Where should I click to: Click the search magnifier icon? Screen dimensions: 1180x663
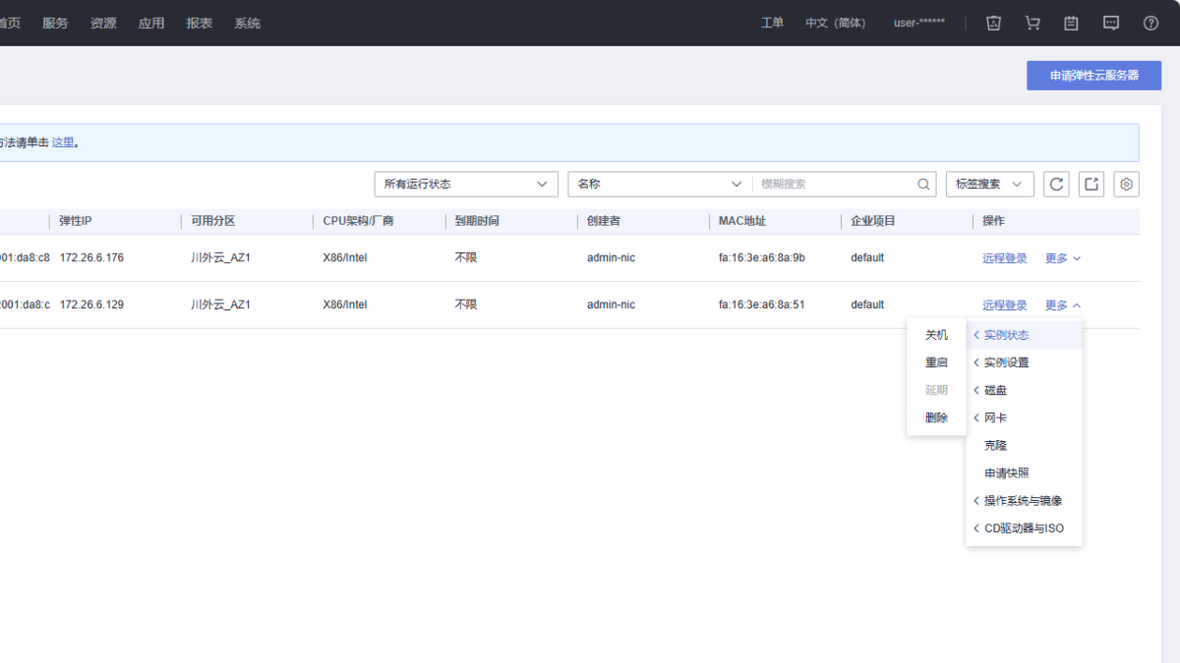pos(923,184)
